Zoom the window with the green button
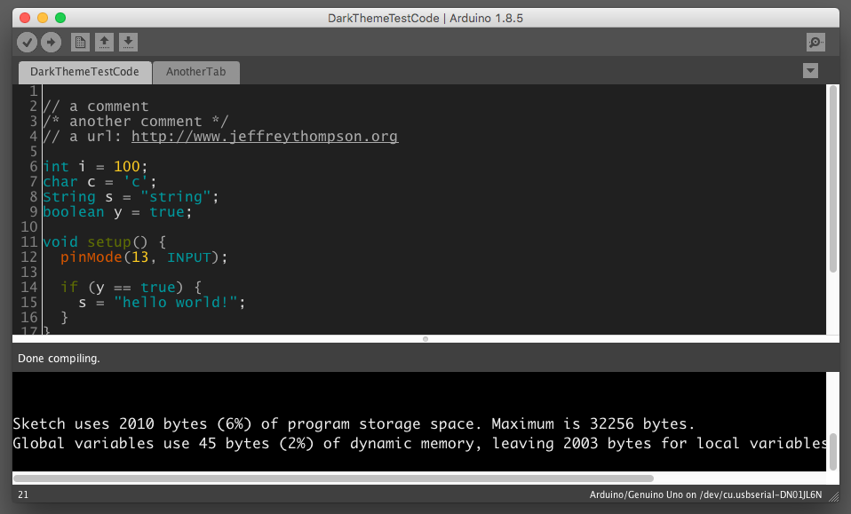Screen dimensions: 851x514 (60, 18)
